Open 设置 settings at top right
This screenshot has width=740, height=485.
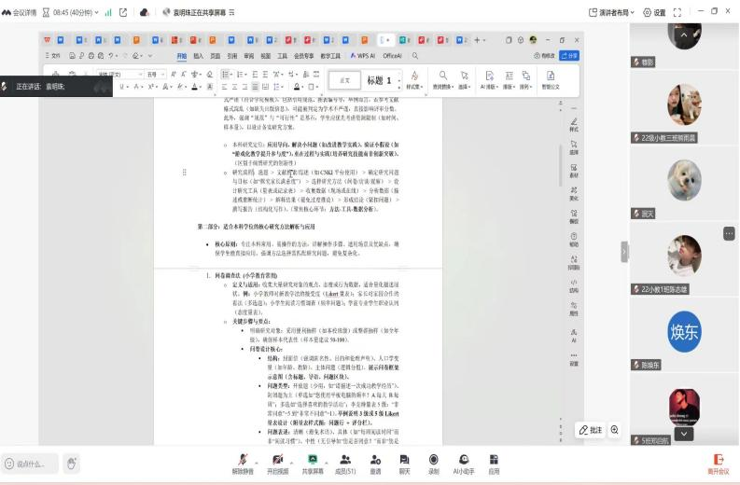click(653, 12)
